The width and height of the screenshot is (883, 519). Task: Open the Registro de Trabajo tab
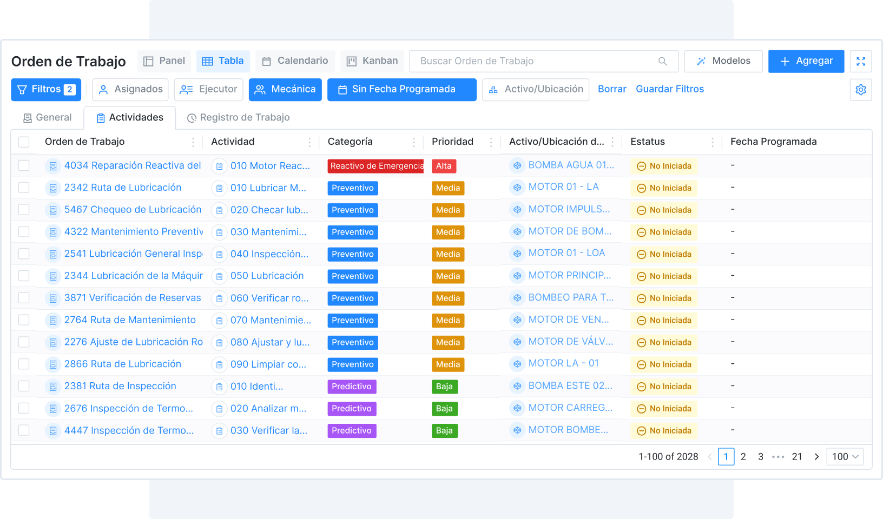(x=238, y=118)
